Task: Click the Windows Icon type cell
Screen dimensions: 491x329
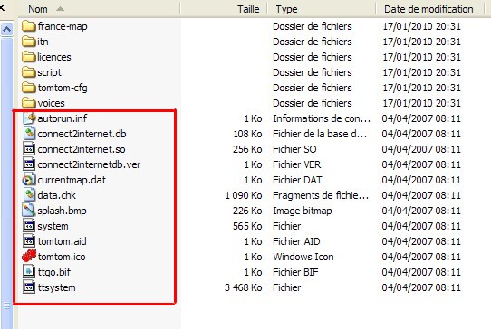Action: coord(303,257)
